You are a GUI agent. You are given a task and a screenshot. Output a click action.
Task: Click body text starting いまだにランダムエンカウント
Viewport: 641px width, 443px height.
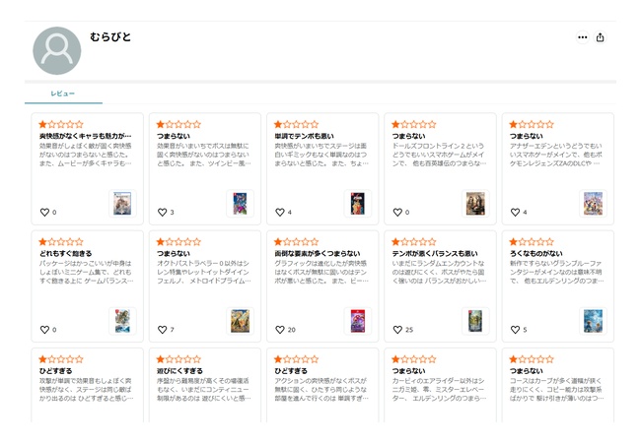coord(439,272)
